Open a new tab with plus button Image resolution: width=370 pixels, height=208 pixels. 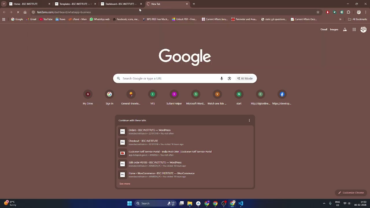tap(194, 4)
